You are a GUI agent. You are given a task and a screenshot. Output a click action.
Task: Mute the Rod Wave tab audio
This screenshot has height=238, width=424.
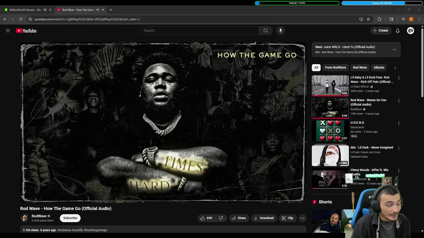[97, 10]
